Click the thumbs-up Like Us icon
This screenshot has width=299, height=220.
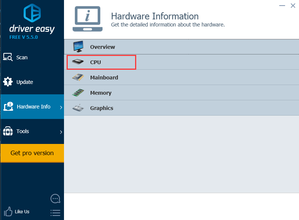tap(8, 211)
